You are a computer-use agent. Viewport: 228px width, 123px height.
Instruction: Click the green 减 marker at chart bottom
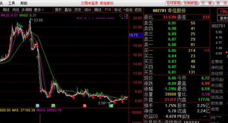point(111,105)
